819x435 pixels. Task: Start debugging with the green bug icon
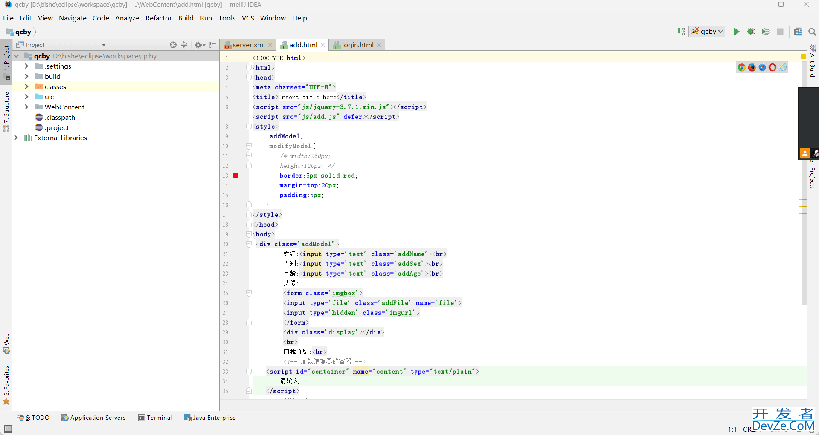tap(751, 32)
